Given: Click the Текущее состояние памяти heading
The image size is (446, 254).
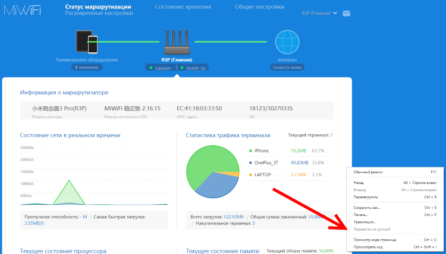Looking at the screenshot, I should [x=222, y=251].
